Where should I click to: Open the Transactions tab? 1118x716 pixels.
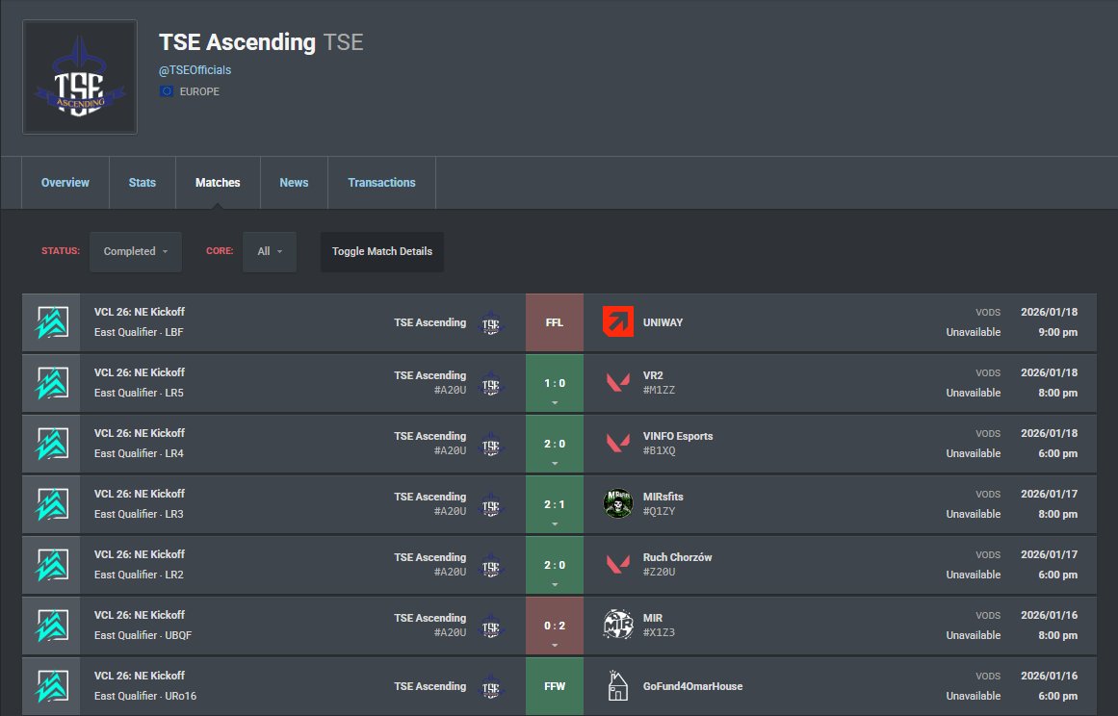(x=381, y=183)
